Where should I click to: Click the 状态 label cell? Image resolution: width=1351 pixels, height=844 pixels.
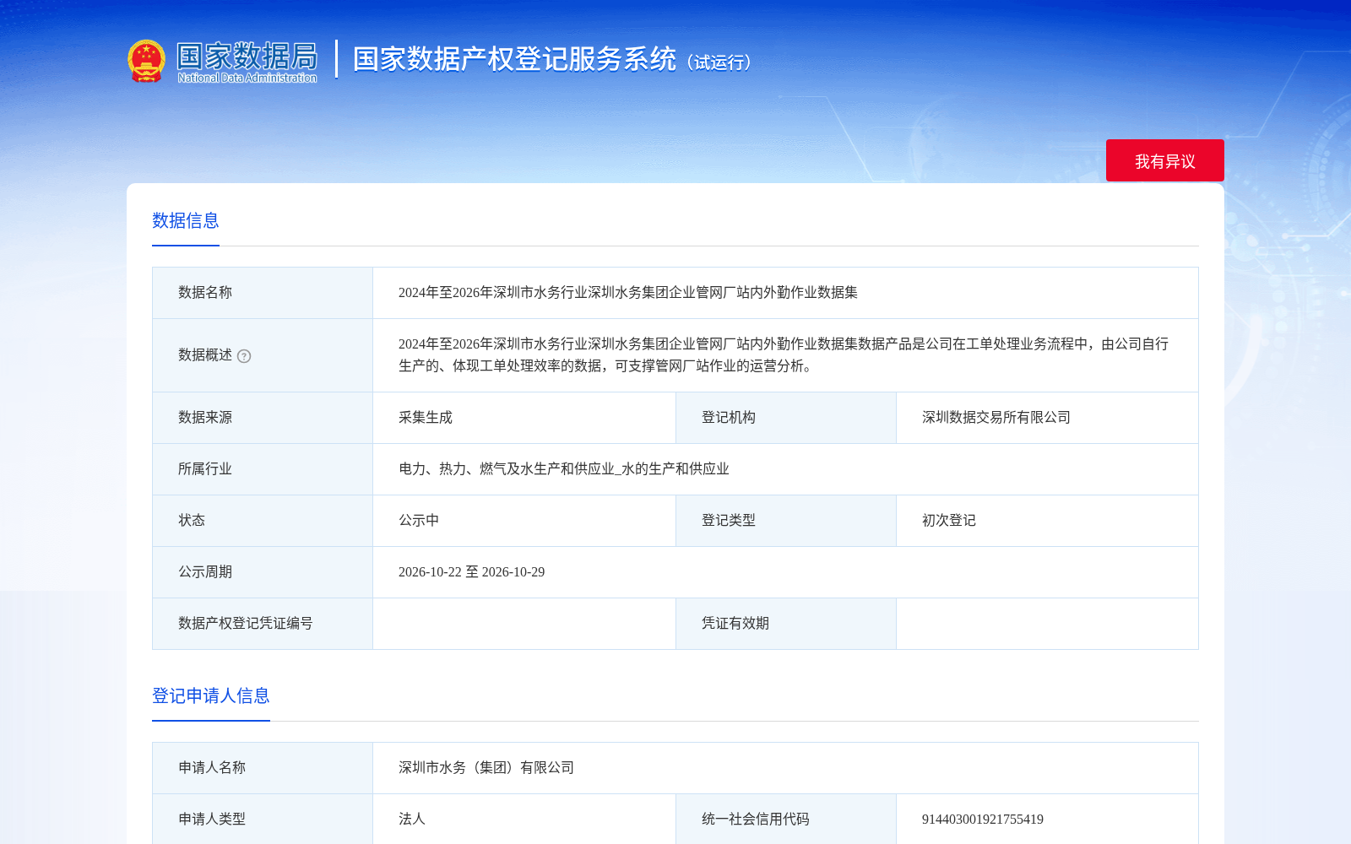click(263, 521)
